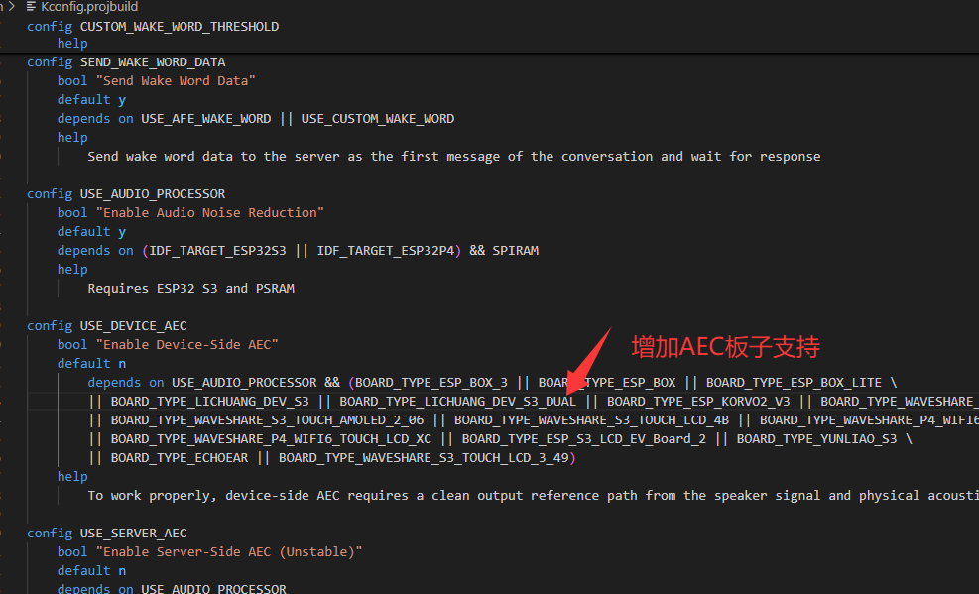Click the red arrow annotation tip

[563, 399]
